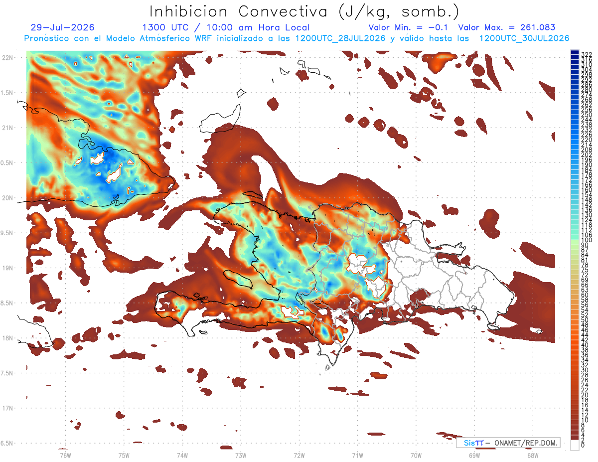The height and width of the screenshot is (462, 598).
Task: Click the title "Inhibicion Convectiva (J/kg, somb.)"
Action: click(x=304, y=11)
